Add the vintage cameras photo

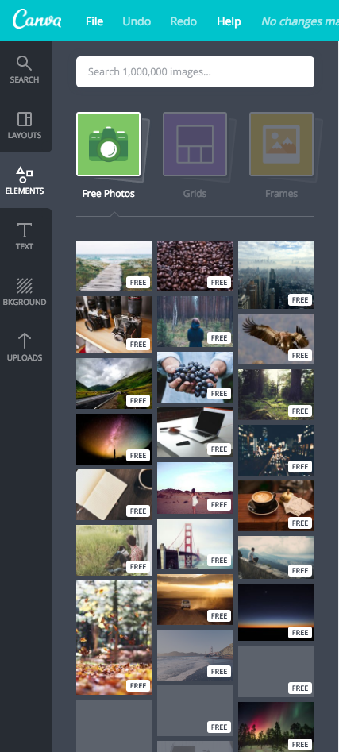coord(114,325)
